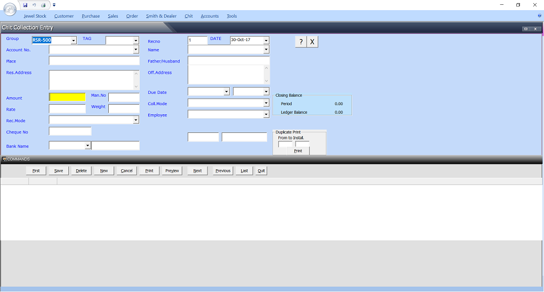Click the Print button in Duplicate Print
This screenshot has height=292, width=544.
pos(298,151)
